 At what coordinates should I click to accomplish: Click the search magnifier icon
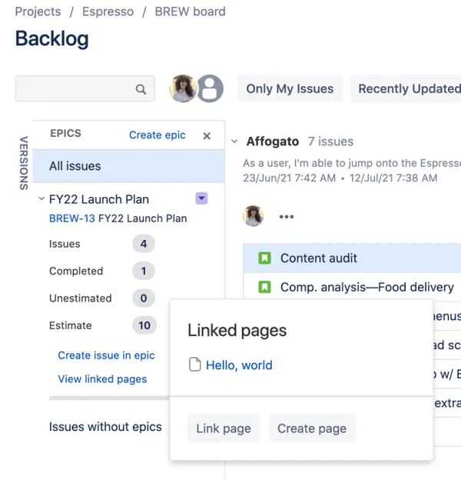[x=141, y=89]
